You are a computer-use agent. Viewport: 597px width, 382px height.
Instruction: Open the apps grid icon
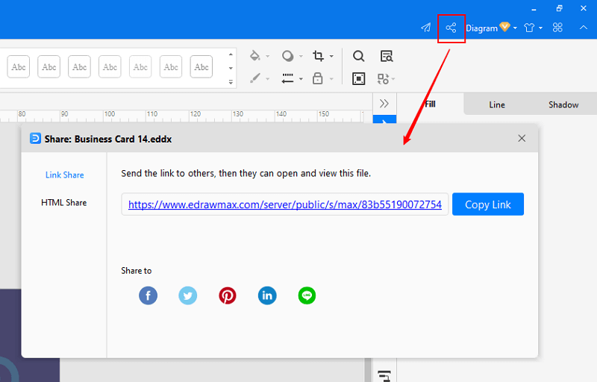[557, 28]
